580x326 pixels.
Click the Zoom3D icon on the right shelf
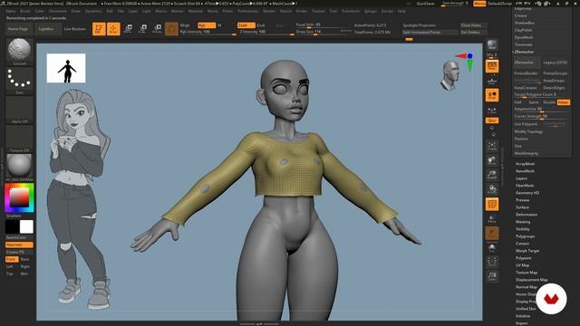pyautogui.click(x=492, y=175)
